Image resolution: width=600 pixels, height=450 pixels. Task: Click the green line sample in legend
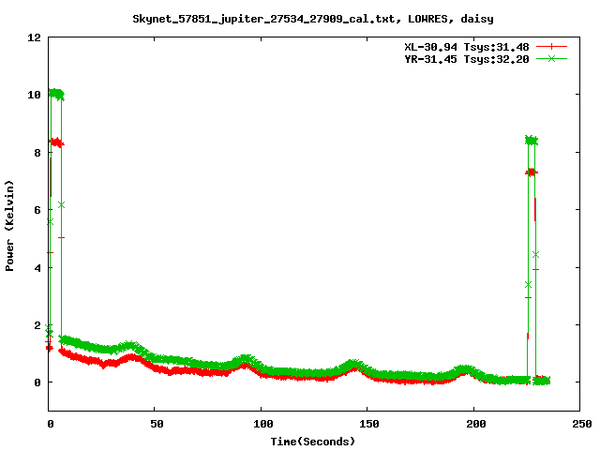pos(551,58)
